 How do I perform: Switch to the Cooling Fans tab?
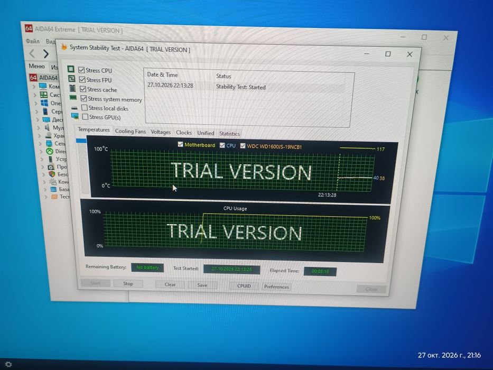click(131, 131)
